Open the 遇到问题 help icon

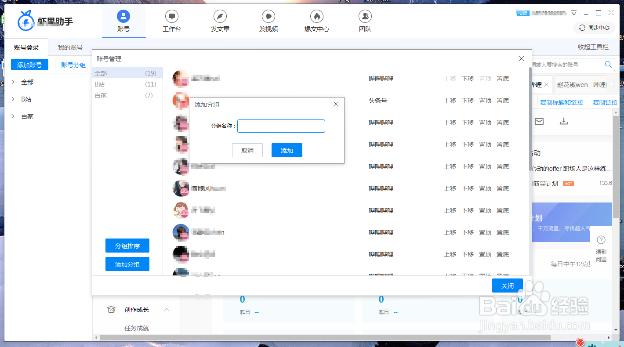point(601,240)
